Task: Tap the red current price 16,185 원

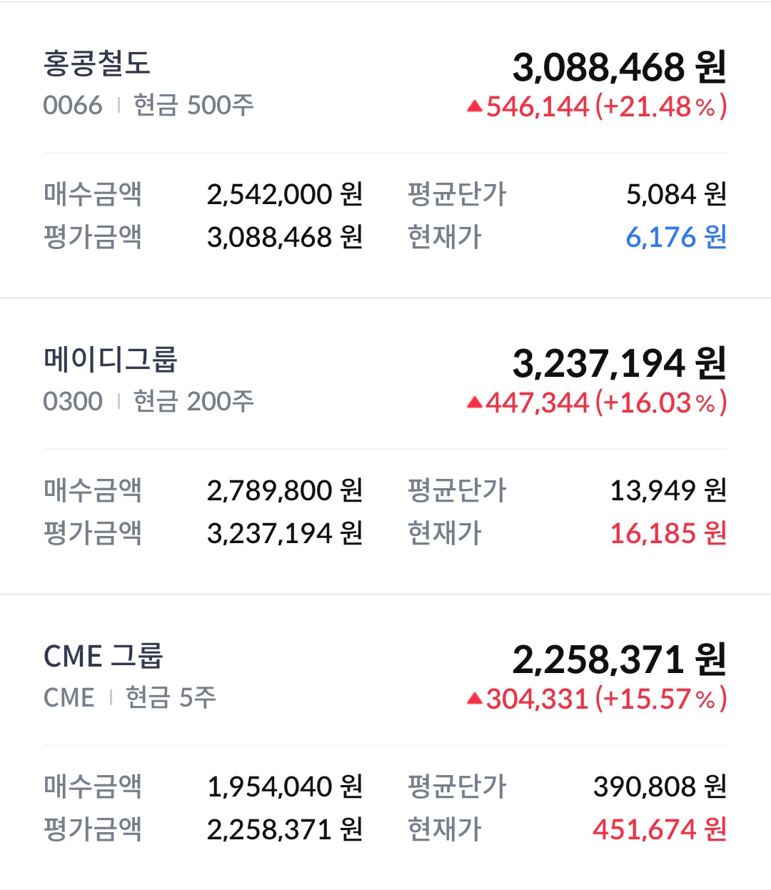Action: point(667,533)
